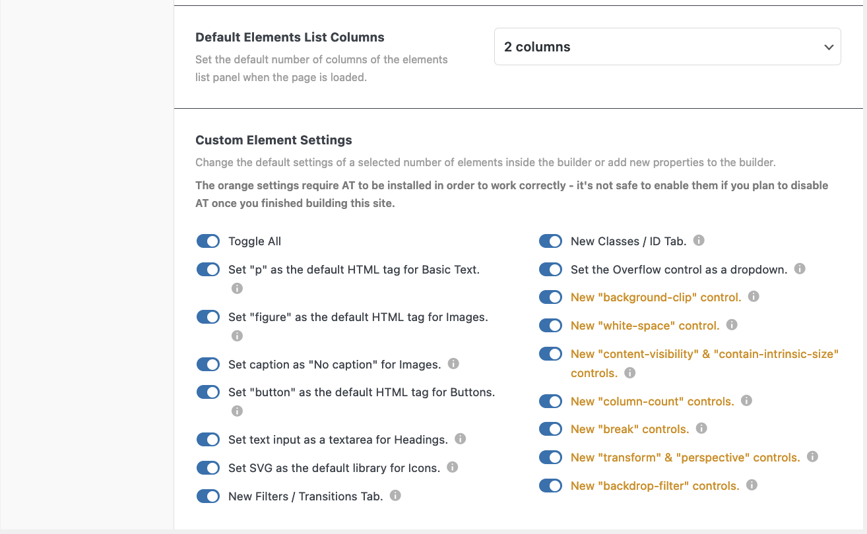Switch off New Filters / Transitions Tab

pyautogui.click(x=208, y=496)
